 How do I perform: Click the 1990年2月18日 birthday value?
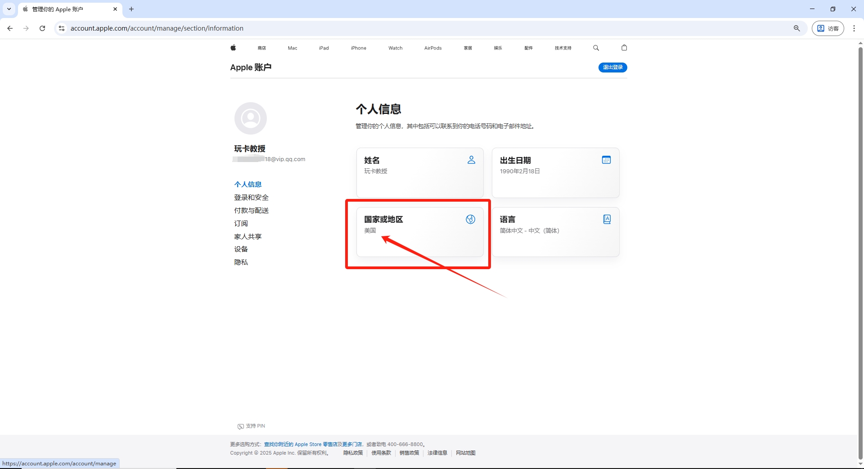tap(520, 171)
